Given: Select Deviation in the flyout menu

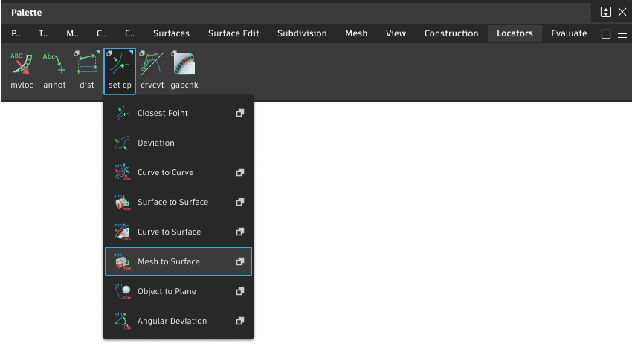Looking at the screenshot, I should coord(156,143).
